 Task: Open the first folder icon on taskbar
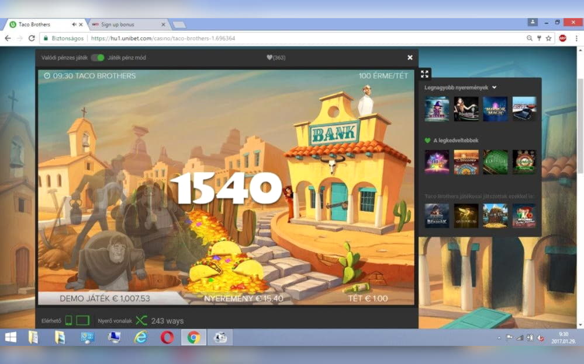click(33, 337)
